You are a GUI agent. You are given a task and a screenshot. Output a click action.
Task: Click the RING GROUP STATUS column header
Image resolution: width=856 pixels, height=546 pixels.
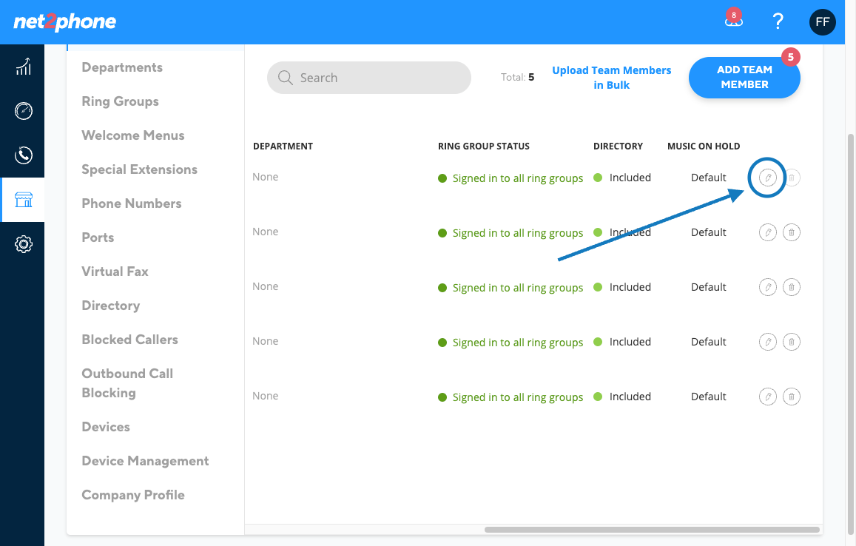484,146
